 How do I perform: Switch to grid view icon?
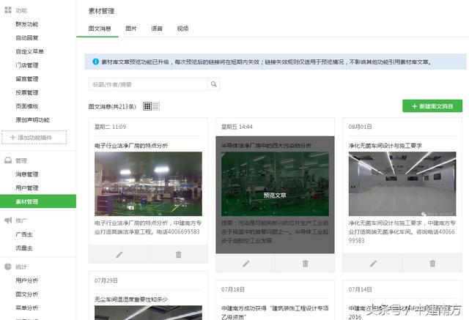(x=147, y=106)
